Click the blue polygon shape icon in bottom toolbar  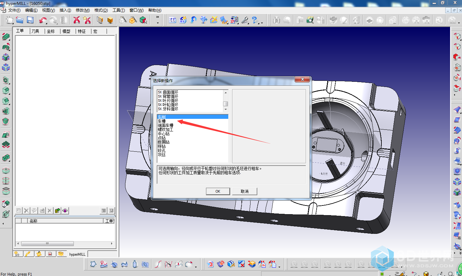(x=93, y=264)
